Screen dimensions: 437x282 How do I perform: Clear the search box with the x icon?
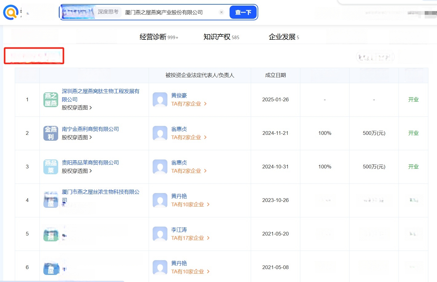221,12
